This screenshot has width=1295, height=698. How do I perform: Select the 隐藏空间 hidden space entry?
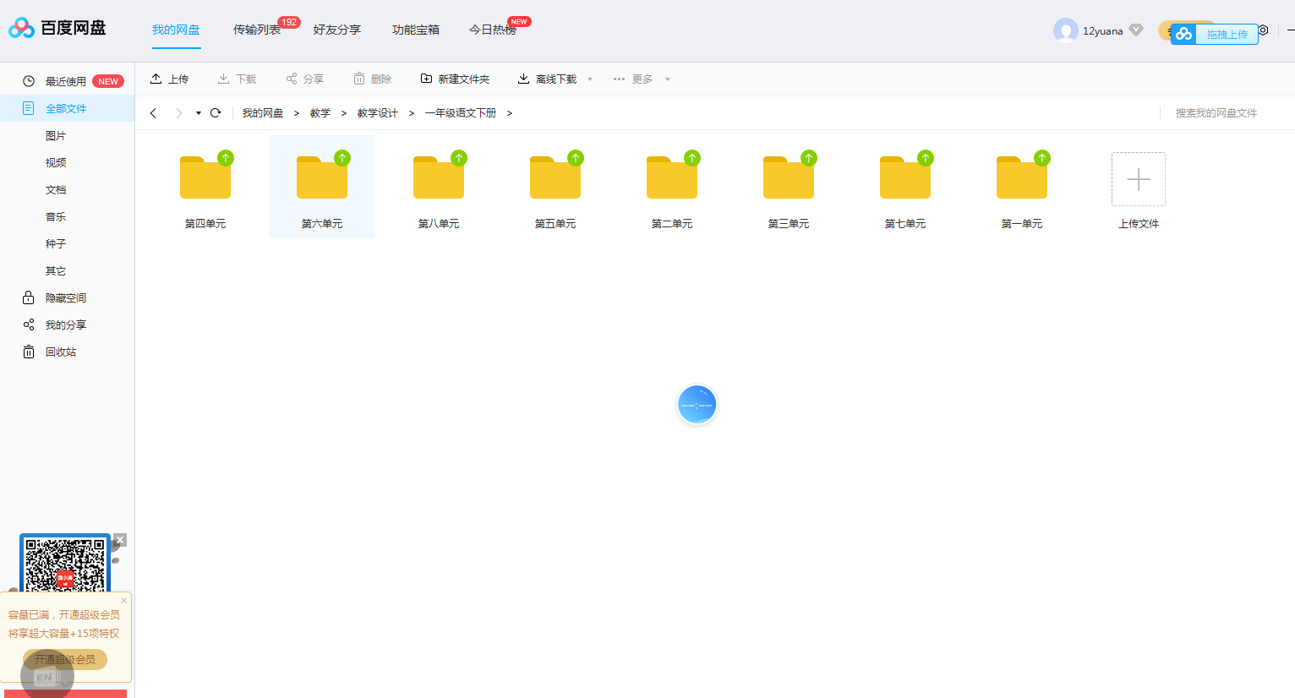pos(64,297)
